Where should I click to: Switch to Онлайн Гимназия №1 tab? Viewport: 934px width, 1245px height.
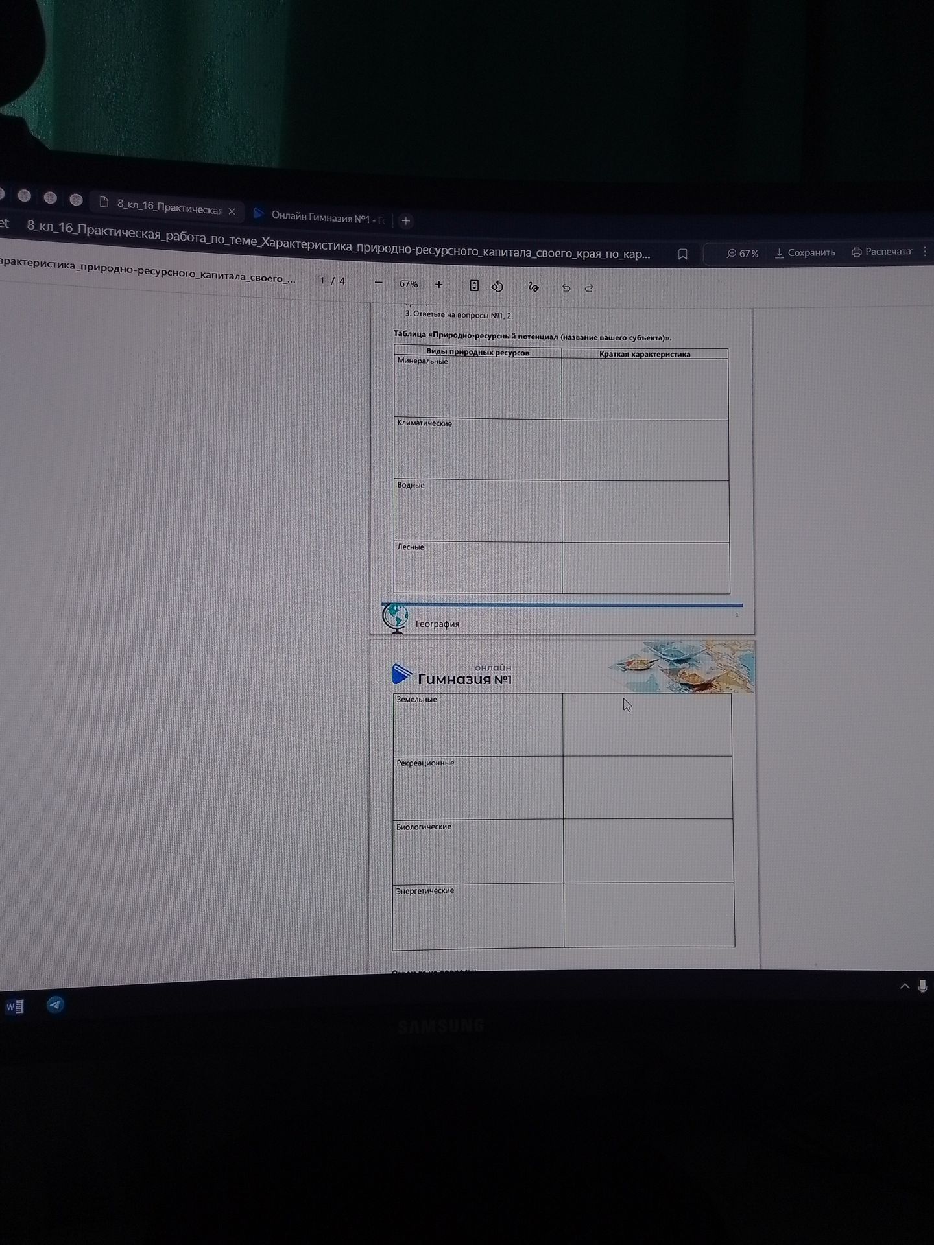click(319, 217)
